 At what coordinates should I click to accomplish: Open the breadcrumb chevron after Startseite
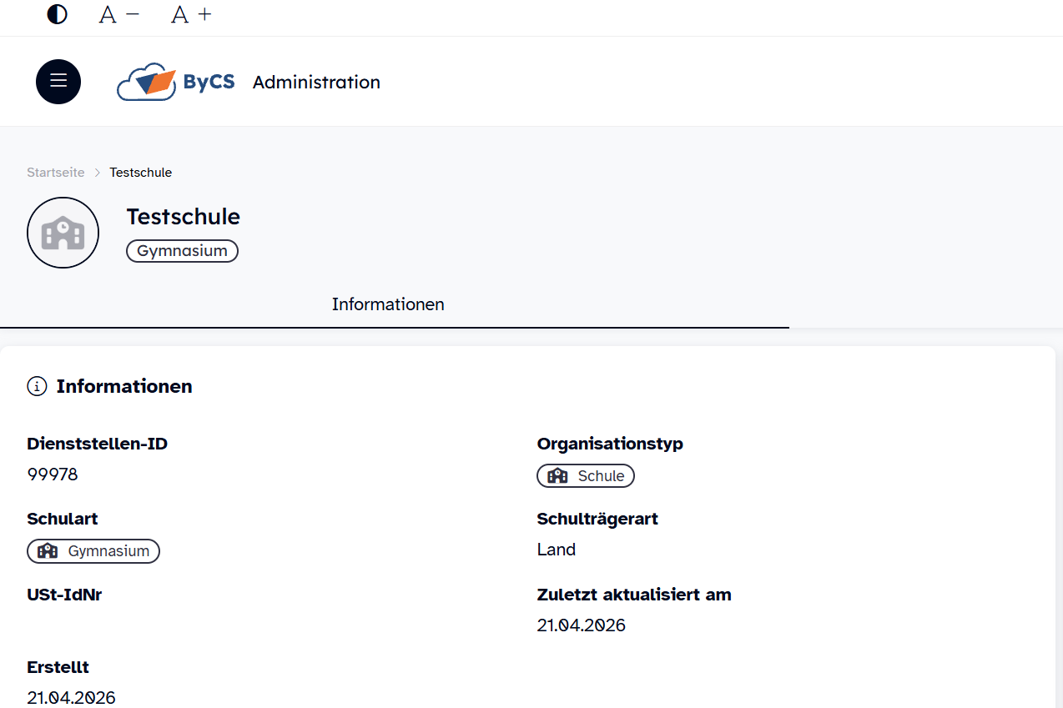pyautogui.click(x=96, y=173)
